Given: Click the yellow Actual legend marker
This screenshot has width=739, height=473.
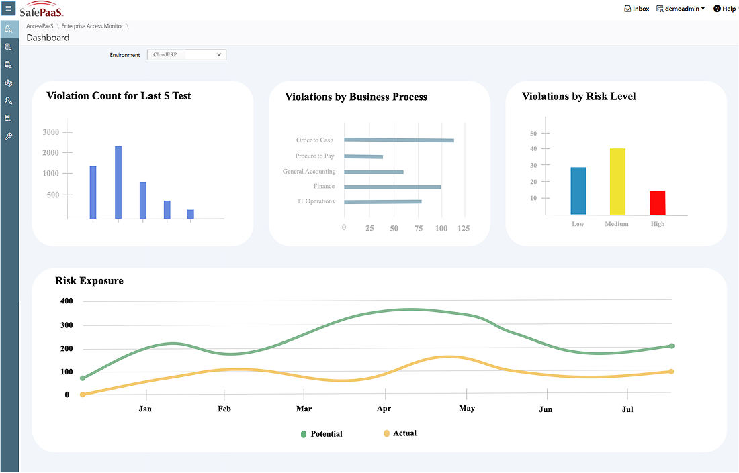Looking at the screenshot, I should (x=386, y=433).
